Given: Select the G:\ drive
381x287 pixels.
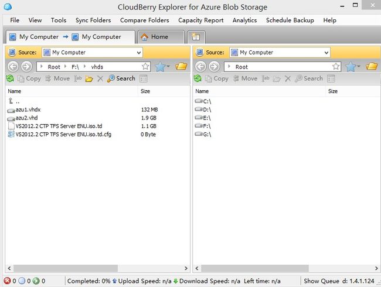Looking at the screenshot, I should point(203,134).
